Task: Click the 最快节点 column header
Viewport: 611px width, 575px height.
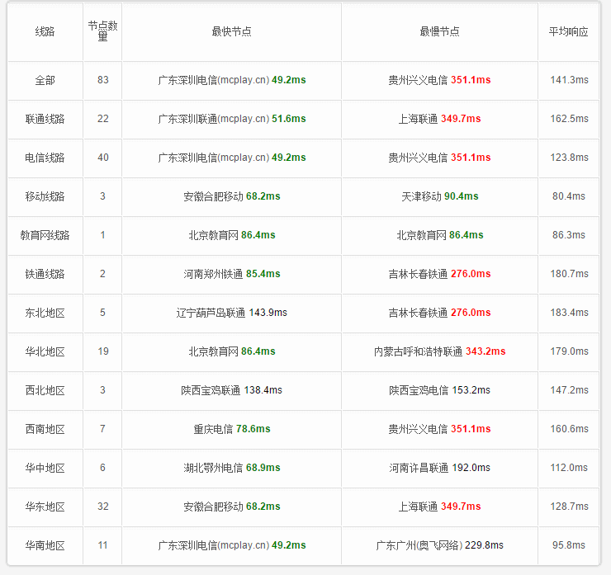Action: pyautogui.click(x=231, y=31)
